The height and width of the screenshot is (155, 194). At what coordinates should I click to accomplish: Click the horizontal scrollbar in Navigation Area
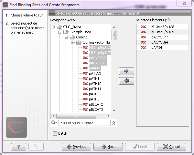(x=76, y=116)
